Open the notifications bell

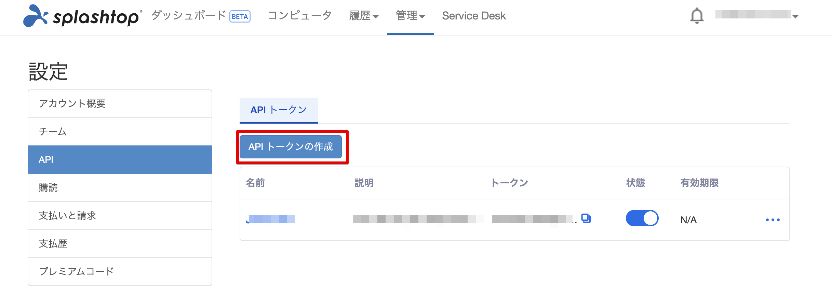pos(696,16)
